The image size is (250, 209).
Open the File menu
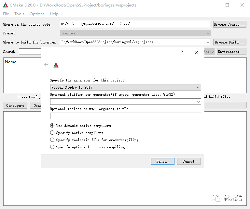6,14
